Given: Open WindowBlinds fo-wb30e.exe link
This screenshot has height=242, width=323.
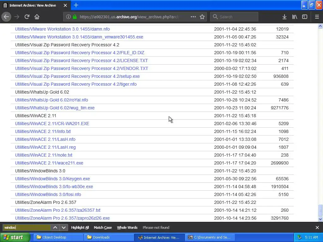Looking at the screenshot, I should click(54, 187).
